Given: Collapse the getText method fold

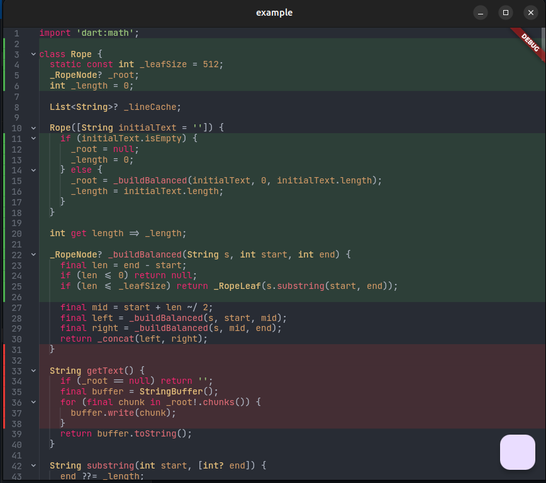Looking at the screenshot, I should [x=33, y=371].
